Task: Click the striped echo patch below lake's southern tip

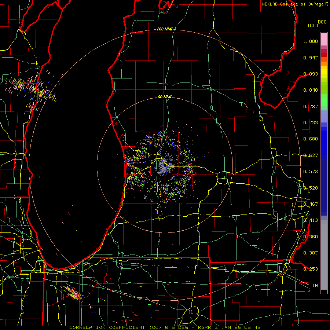Action: pos(73,293)
